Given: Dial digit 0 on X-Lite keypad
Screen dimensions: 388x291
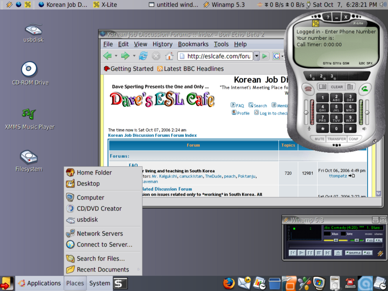Looking at the screenshot, I should pyautogui.click(x=336, y=129).
